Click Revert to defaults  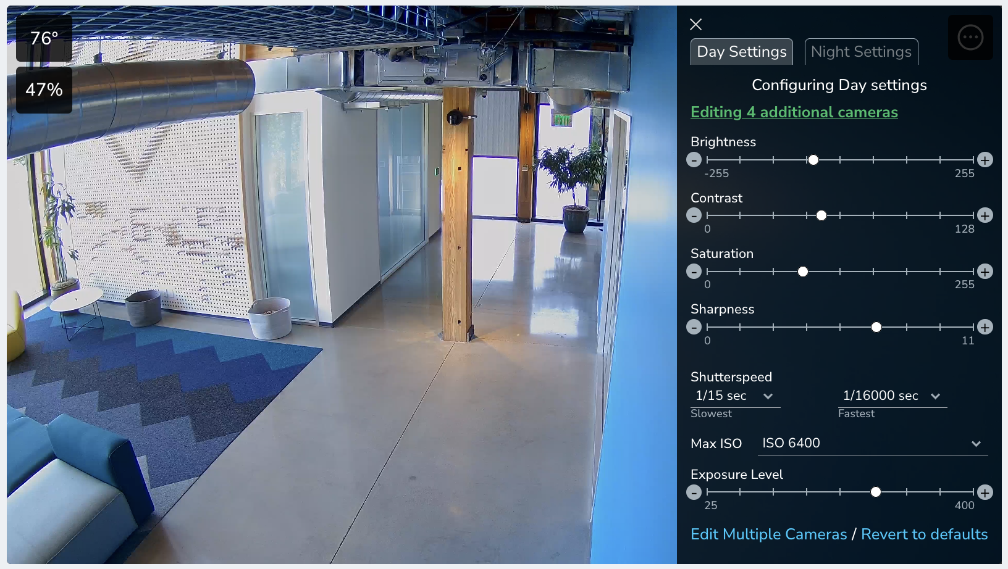tap(925, 534)
